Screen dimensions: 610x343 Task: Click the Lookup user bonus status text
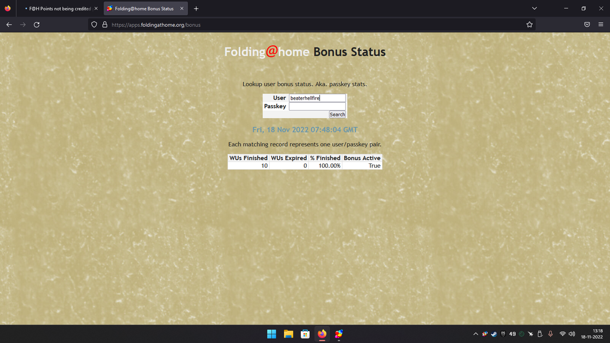pos(305,84)
